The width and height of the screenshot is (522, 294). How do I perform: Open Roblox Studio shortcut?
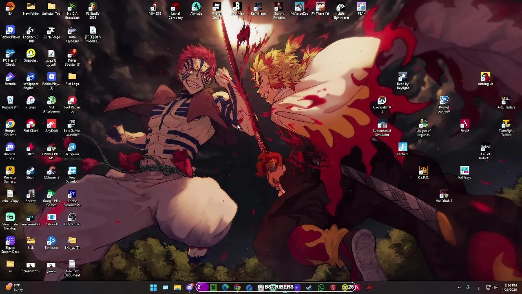tap(217, 11)
